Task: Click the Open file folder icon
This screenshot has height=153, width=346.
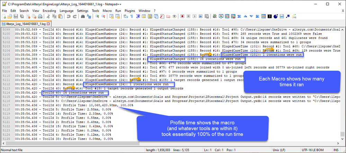Action: click(10, 16)
